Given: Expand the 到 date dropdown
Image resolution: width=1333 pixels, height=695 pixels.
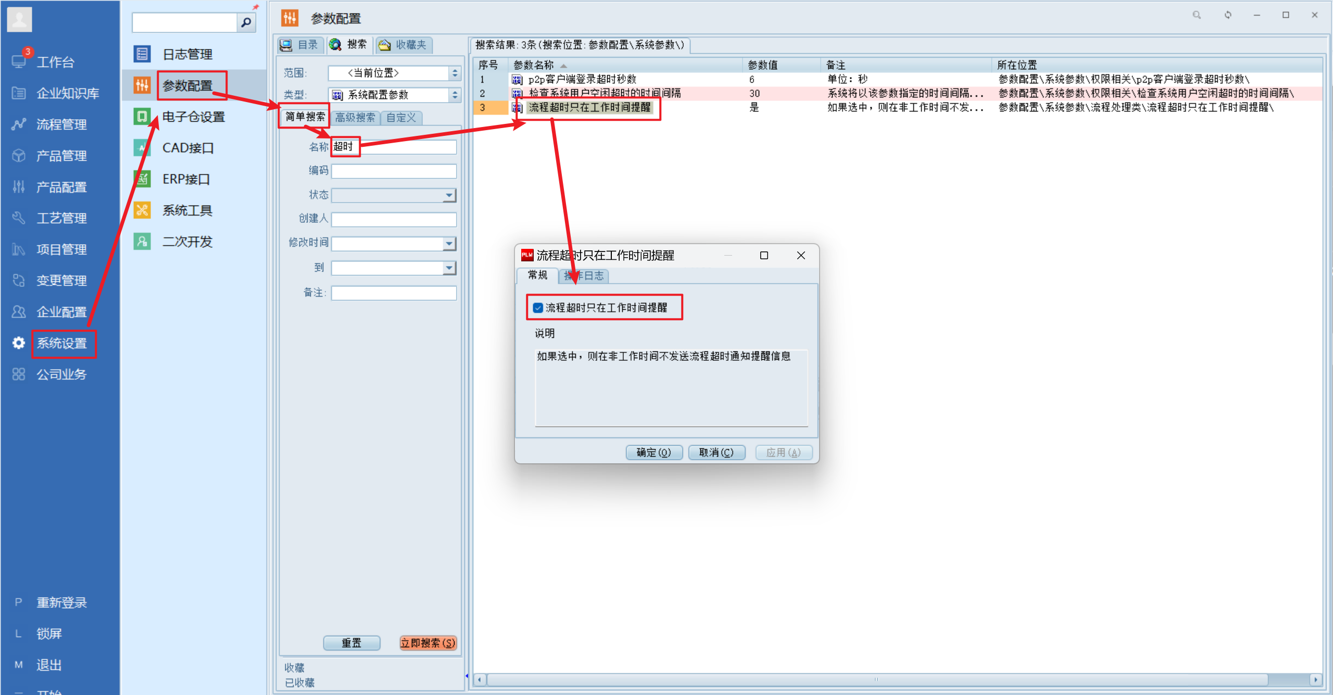Looking at the screenshot, I should [x=449, y=268].
